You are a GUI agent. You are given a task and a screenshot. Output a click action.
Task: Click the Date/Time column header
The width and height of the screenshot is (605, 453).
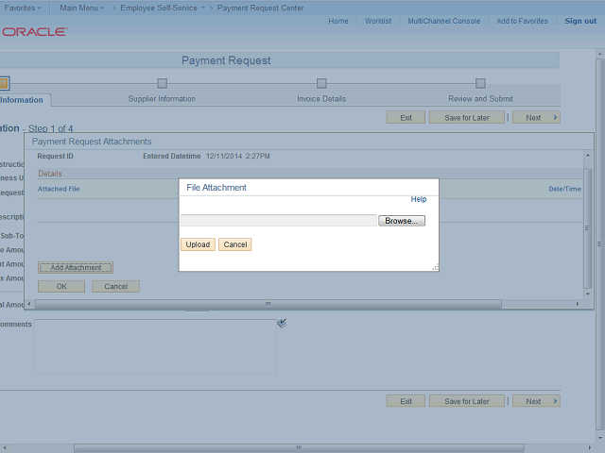tap(565, 189)
